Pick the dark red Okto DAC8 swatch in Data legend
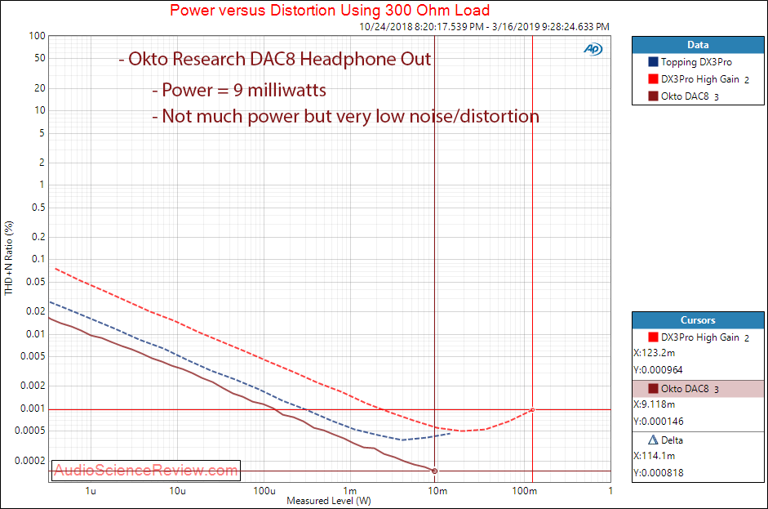The height and width of the screenshot is (509, 768). click(x=653, y=96)
